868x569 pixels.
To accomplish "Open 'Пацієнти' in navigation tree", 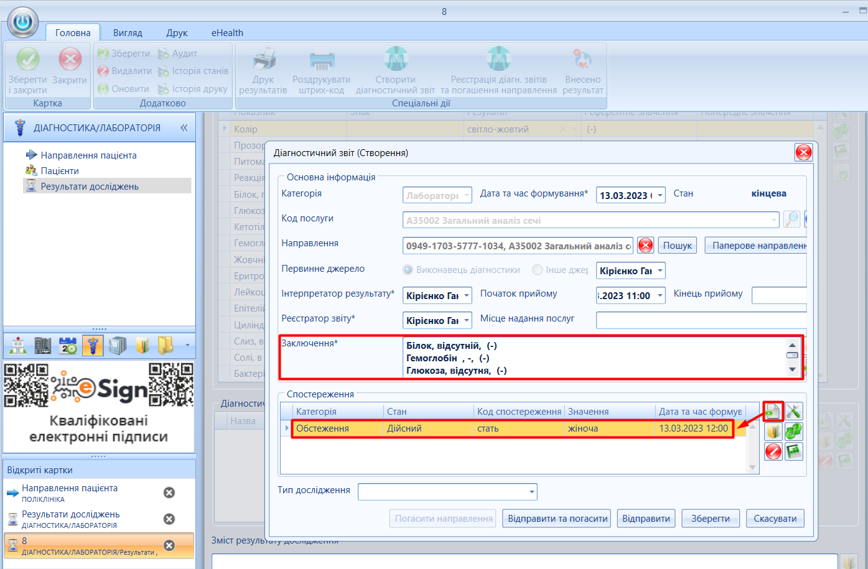I will click(x=60, y=170).
